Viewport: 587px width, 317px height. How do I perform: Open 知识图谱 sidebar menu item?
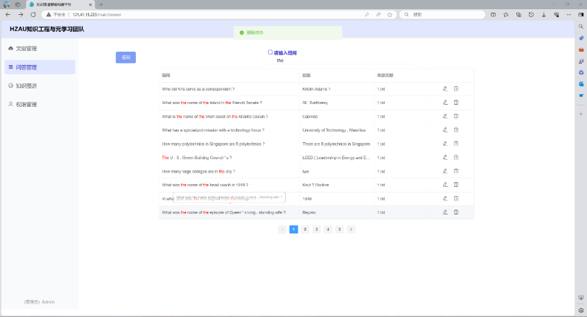pyautogui.click(x=26, y=86)
